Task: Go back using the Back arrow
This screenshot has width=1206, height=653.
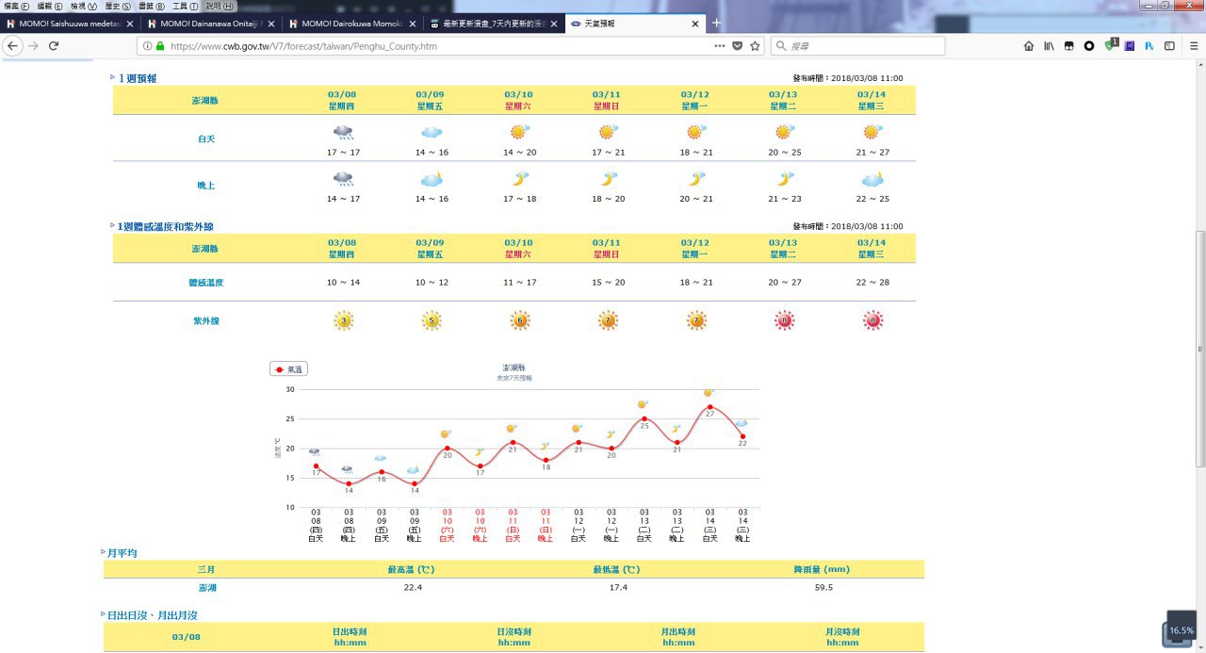Action: coord(13,45)
